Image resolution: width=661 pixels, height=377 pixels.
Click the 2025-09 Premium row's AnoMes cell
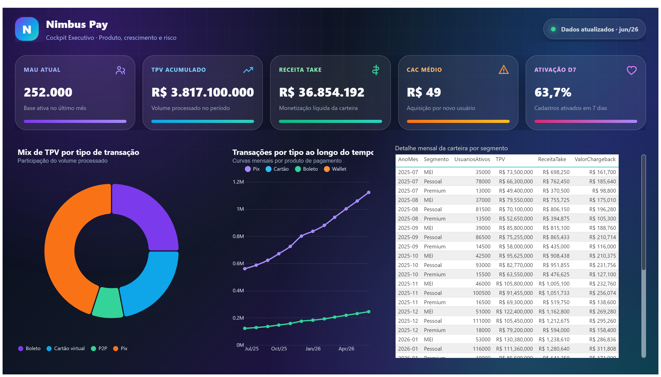pos(408,247)
